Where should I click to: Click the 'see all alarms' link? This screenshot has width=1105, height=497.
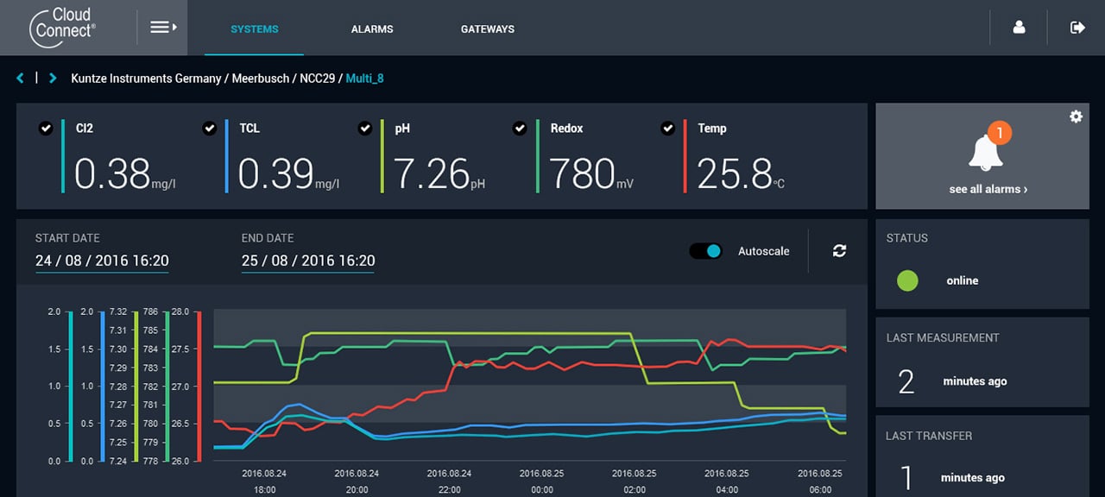click(988, 189)
